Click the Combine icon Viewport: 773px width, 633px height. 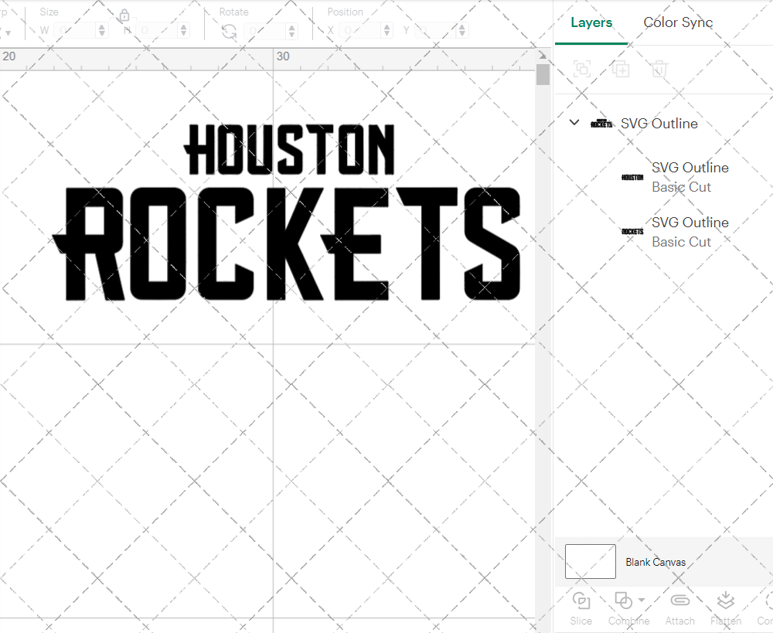tap(625, 601)
